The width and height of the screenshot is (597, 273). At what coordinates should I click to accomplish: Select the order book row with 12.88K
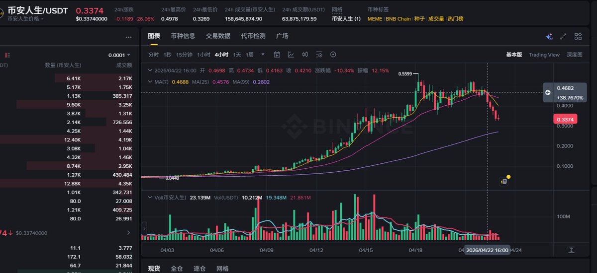pos(66,183)
